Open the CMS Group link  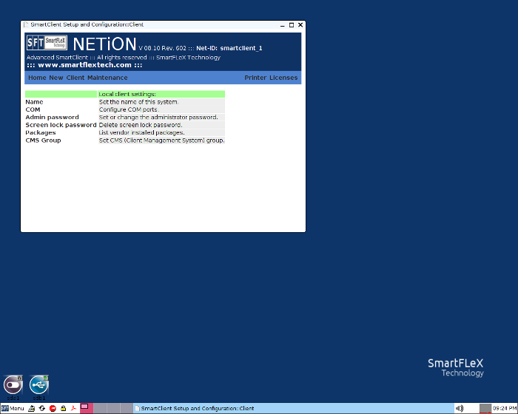pyautogui.click(x=43, y=140)
